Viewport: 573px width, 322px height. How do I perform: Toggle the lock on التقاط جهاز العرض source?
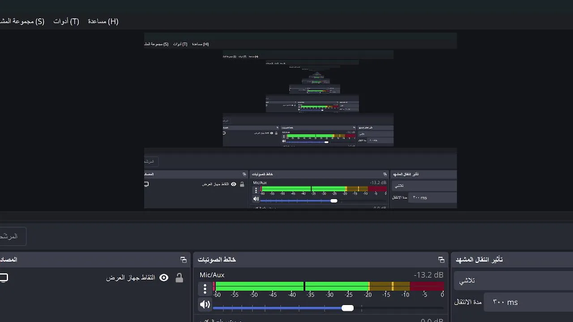click(179, 278)
